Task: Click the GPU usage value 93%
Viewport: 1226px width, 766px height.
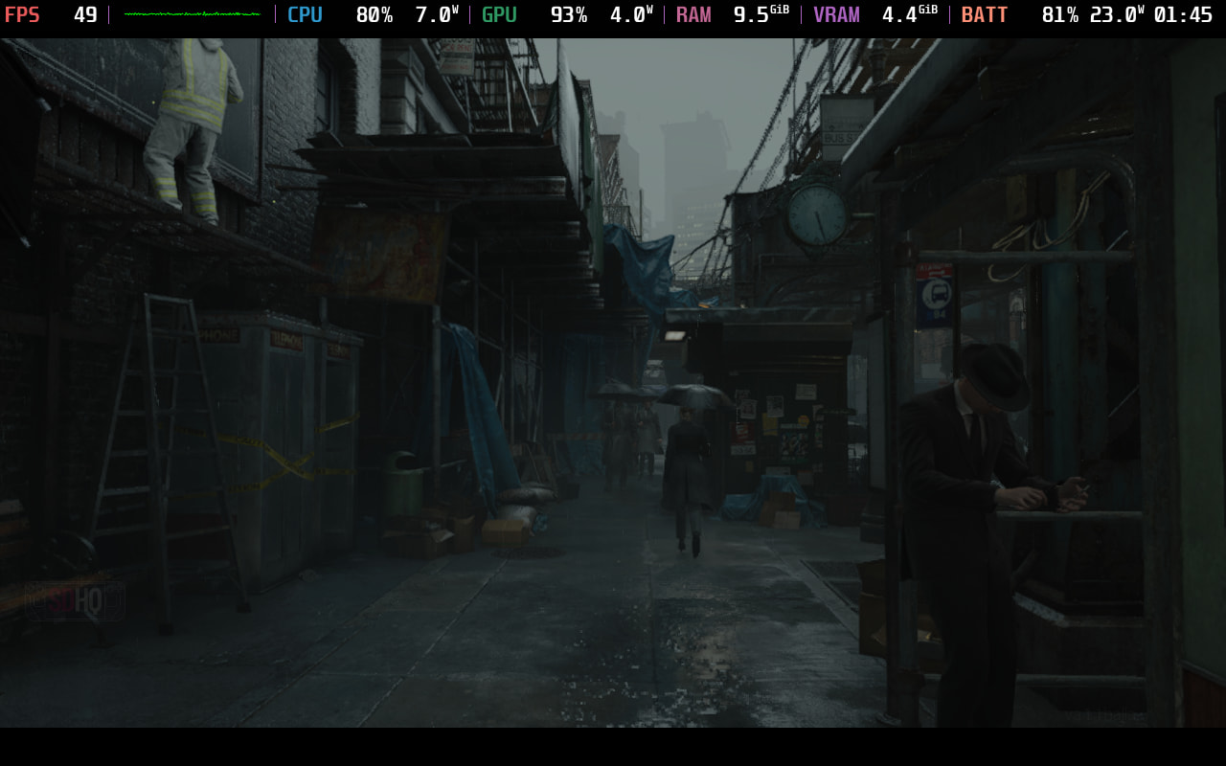Action: [569, 15]
